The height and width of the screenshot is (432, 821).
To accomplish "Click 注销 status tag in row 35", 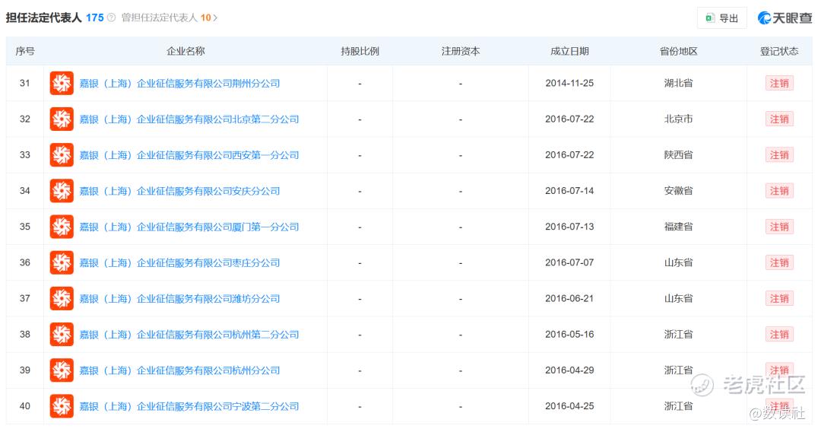I will tap(779, 227).
